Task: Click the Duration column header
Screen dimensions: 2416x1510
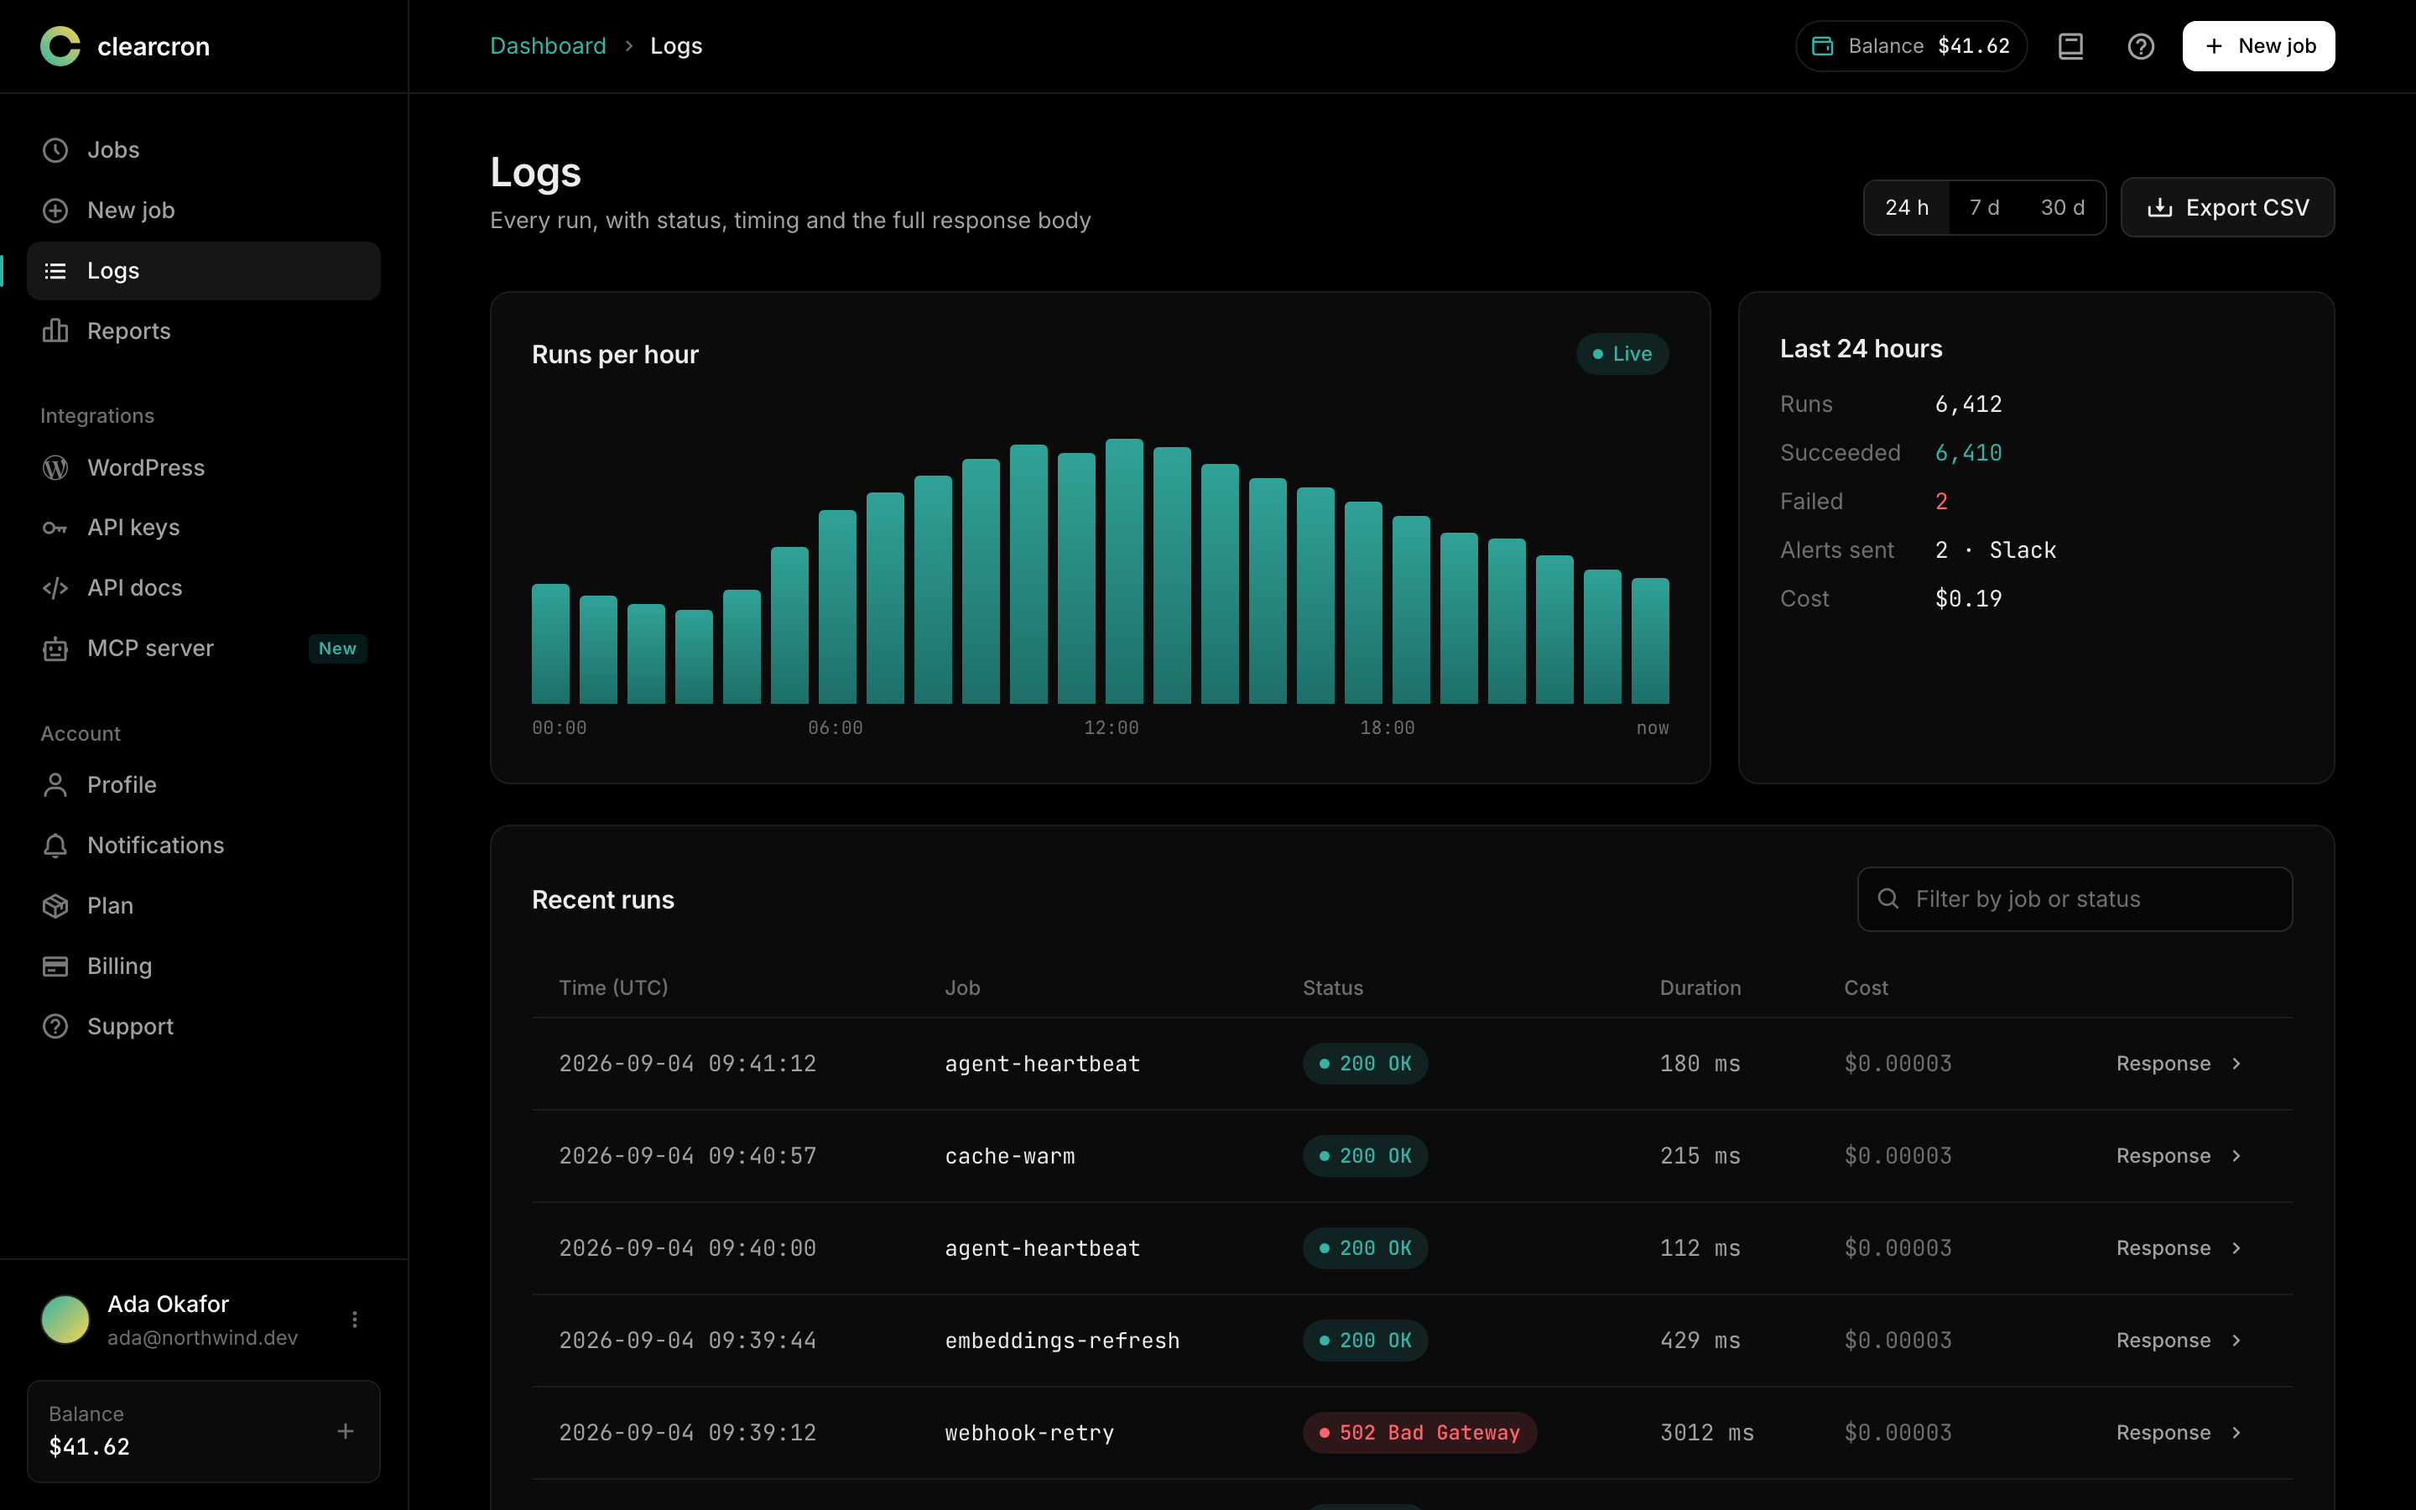Action: click(1700, 987)
